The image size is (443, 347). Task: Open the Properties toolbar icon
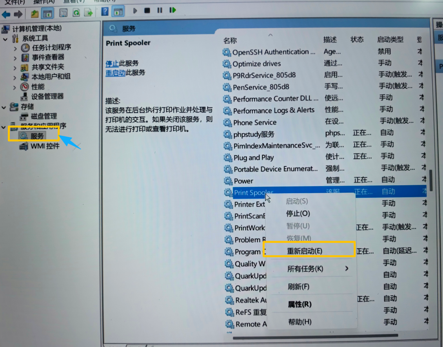(63, 13)
